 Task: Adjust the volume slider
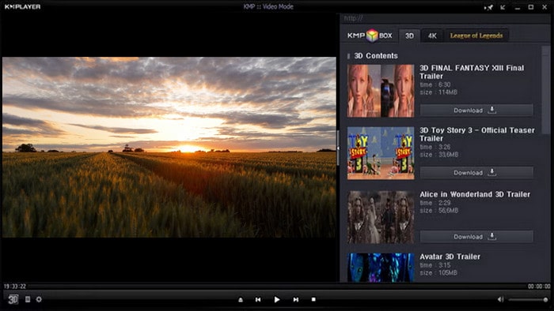pos(528,300)
